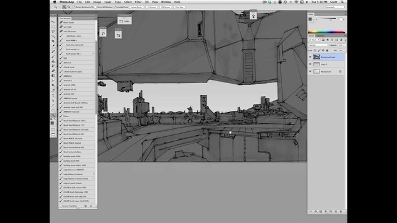
Task: Open the Tool Presets panel menu
Action: pyautogui.click(x=96, y=19)
